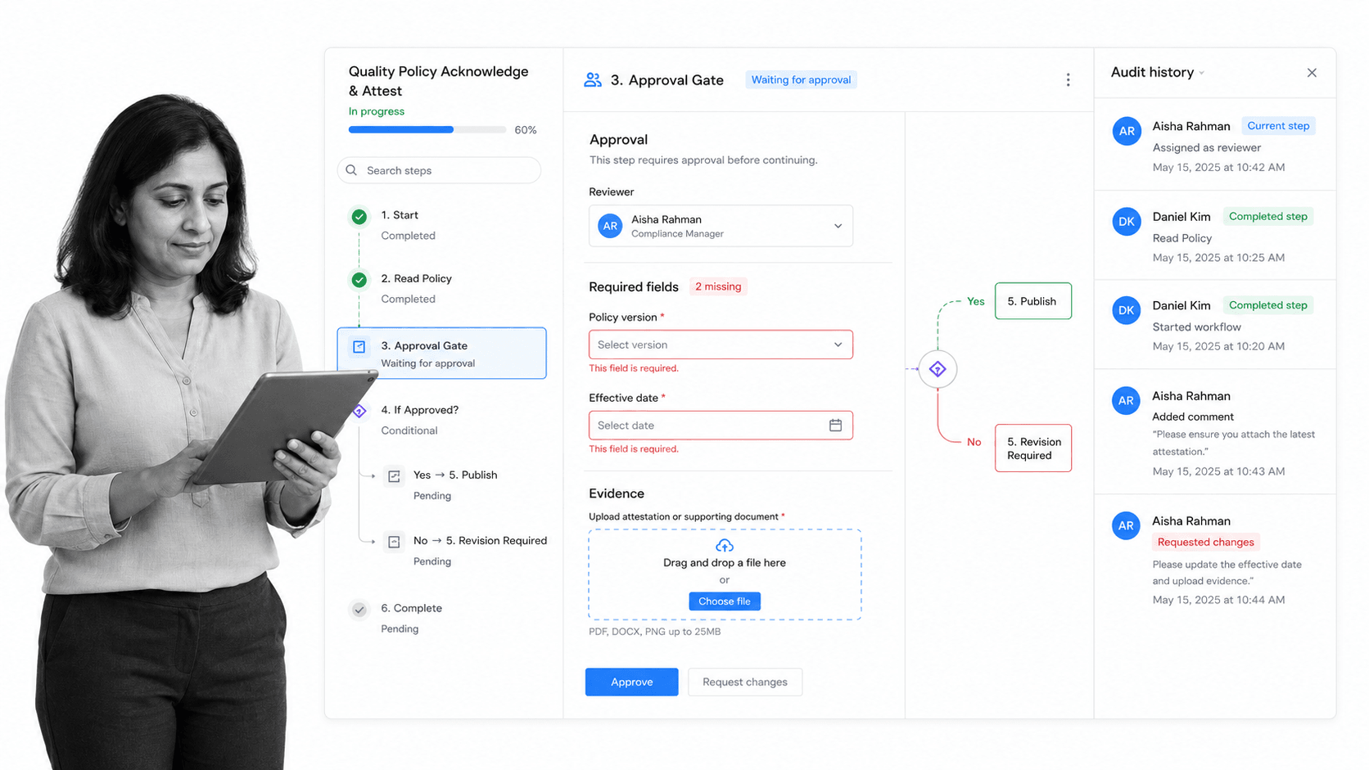Expand the Yes branch arrow in the step tree
The image size is (1369, 770).
(x=373, y=476)
